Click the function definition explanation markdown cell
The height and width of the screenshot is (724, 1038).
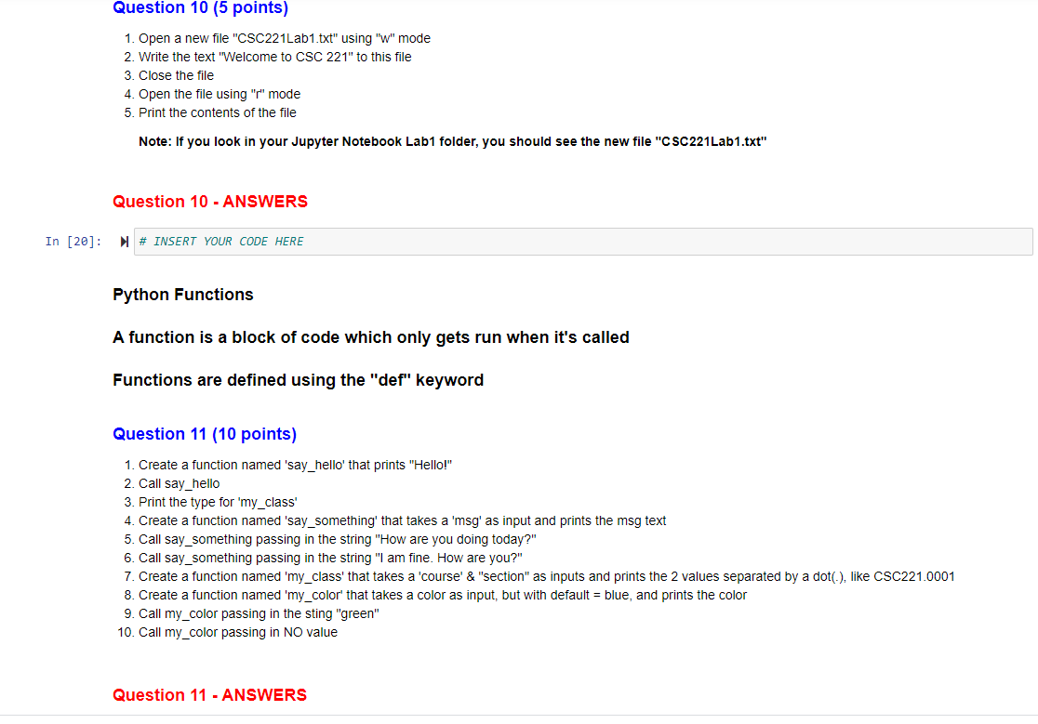click(370, 337)
